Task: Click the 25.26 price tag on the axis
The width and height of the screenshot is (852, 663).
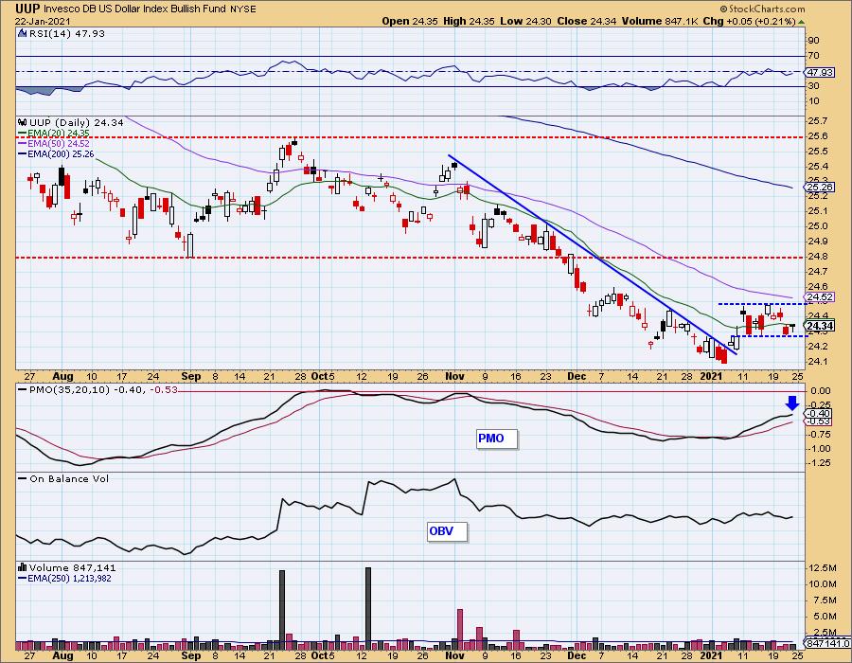Action: pos(820,187)
